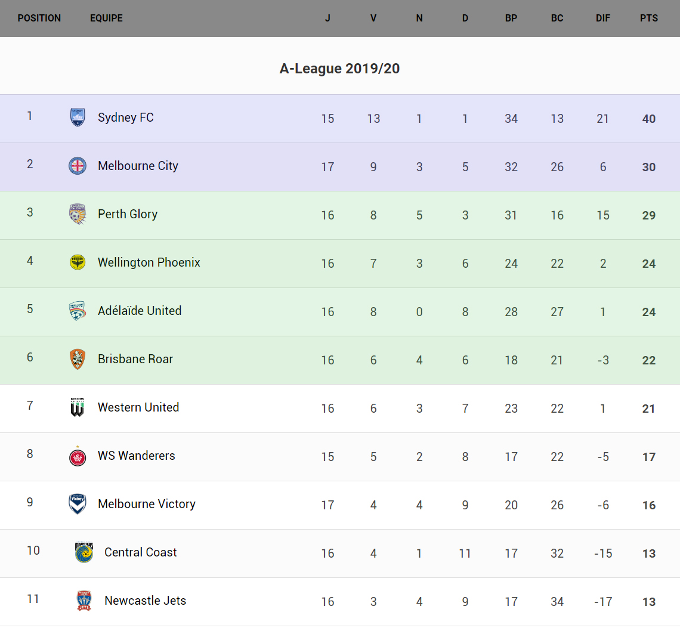Click the Brisbane Roar orange crest

tap(78, 359)
